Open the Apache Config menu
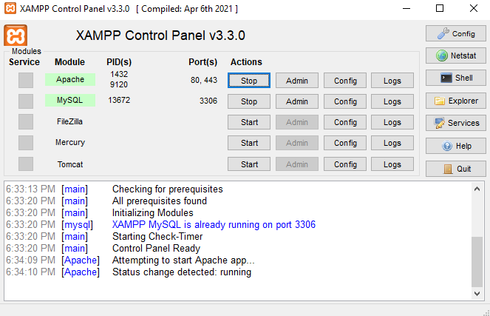Viewport: 490px width, 316px height. 345,81
